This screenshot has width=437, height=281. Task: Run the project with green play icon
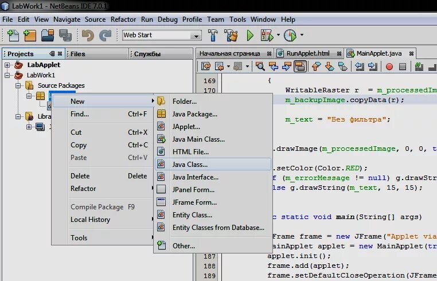tap(250, 36)
